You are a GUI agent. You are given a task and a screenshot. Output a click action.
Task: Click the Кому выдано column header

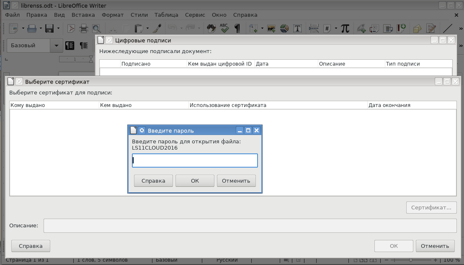click(54, 105)
